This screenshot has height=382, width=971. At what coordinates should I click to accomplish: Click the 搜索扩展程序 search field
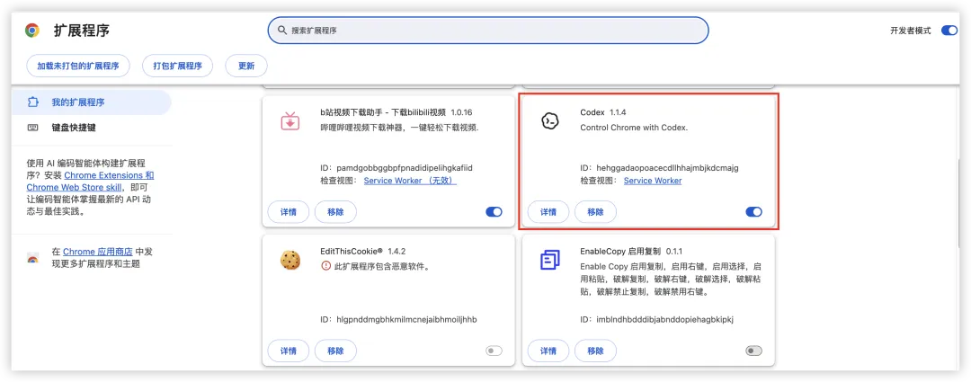[x=488, y=31]
